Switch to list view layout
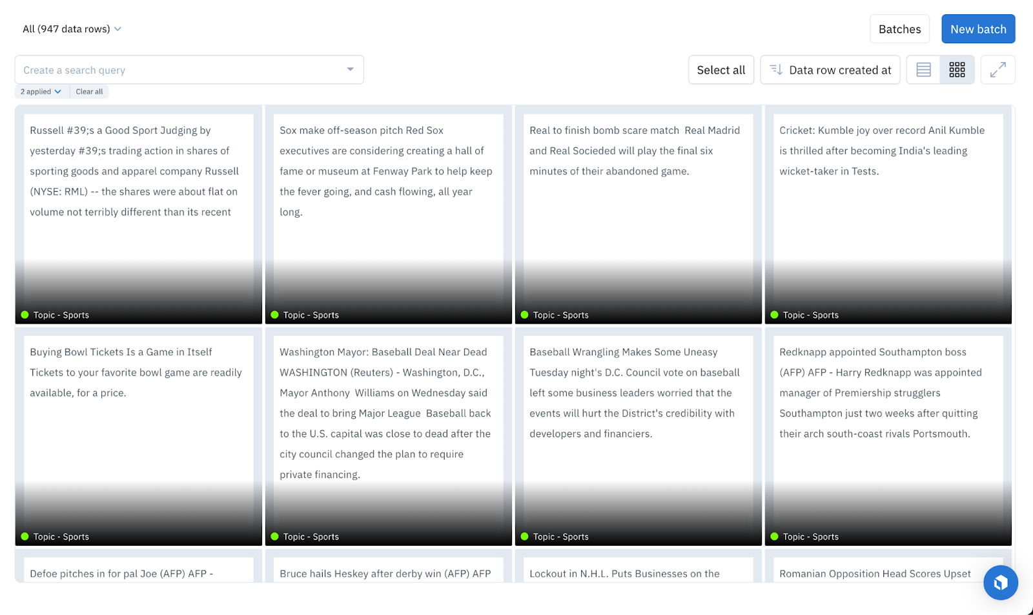 (923, 70)
